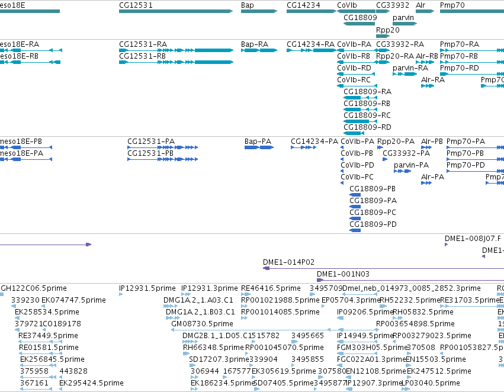
Task: Click the CG33932-RA transcript
Action: 383,50
